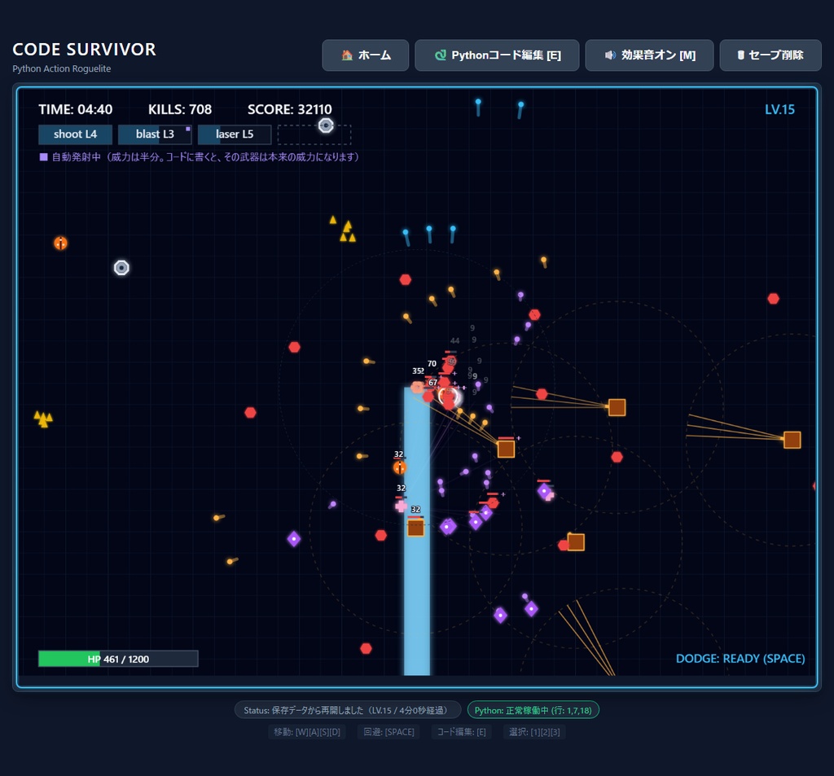
Task: Click the Python Action Roguelite subtitle
Action: (62, 68)
